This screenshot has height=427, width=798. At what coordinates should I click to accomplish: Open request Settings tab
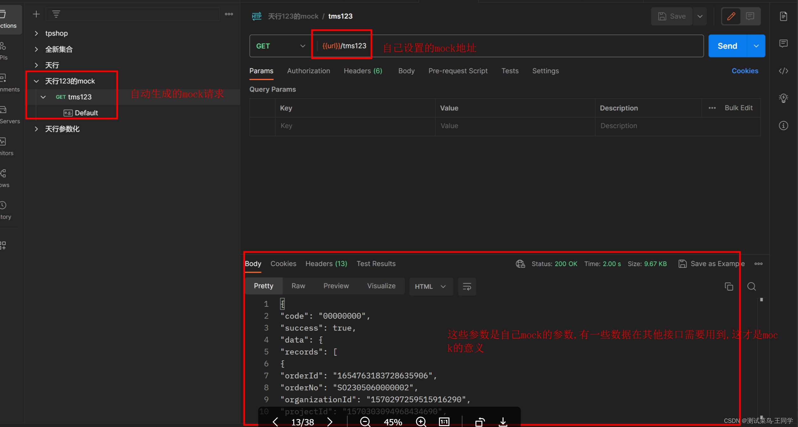pos(546,71)
